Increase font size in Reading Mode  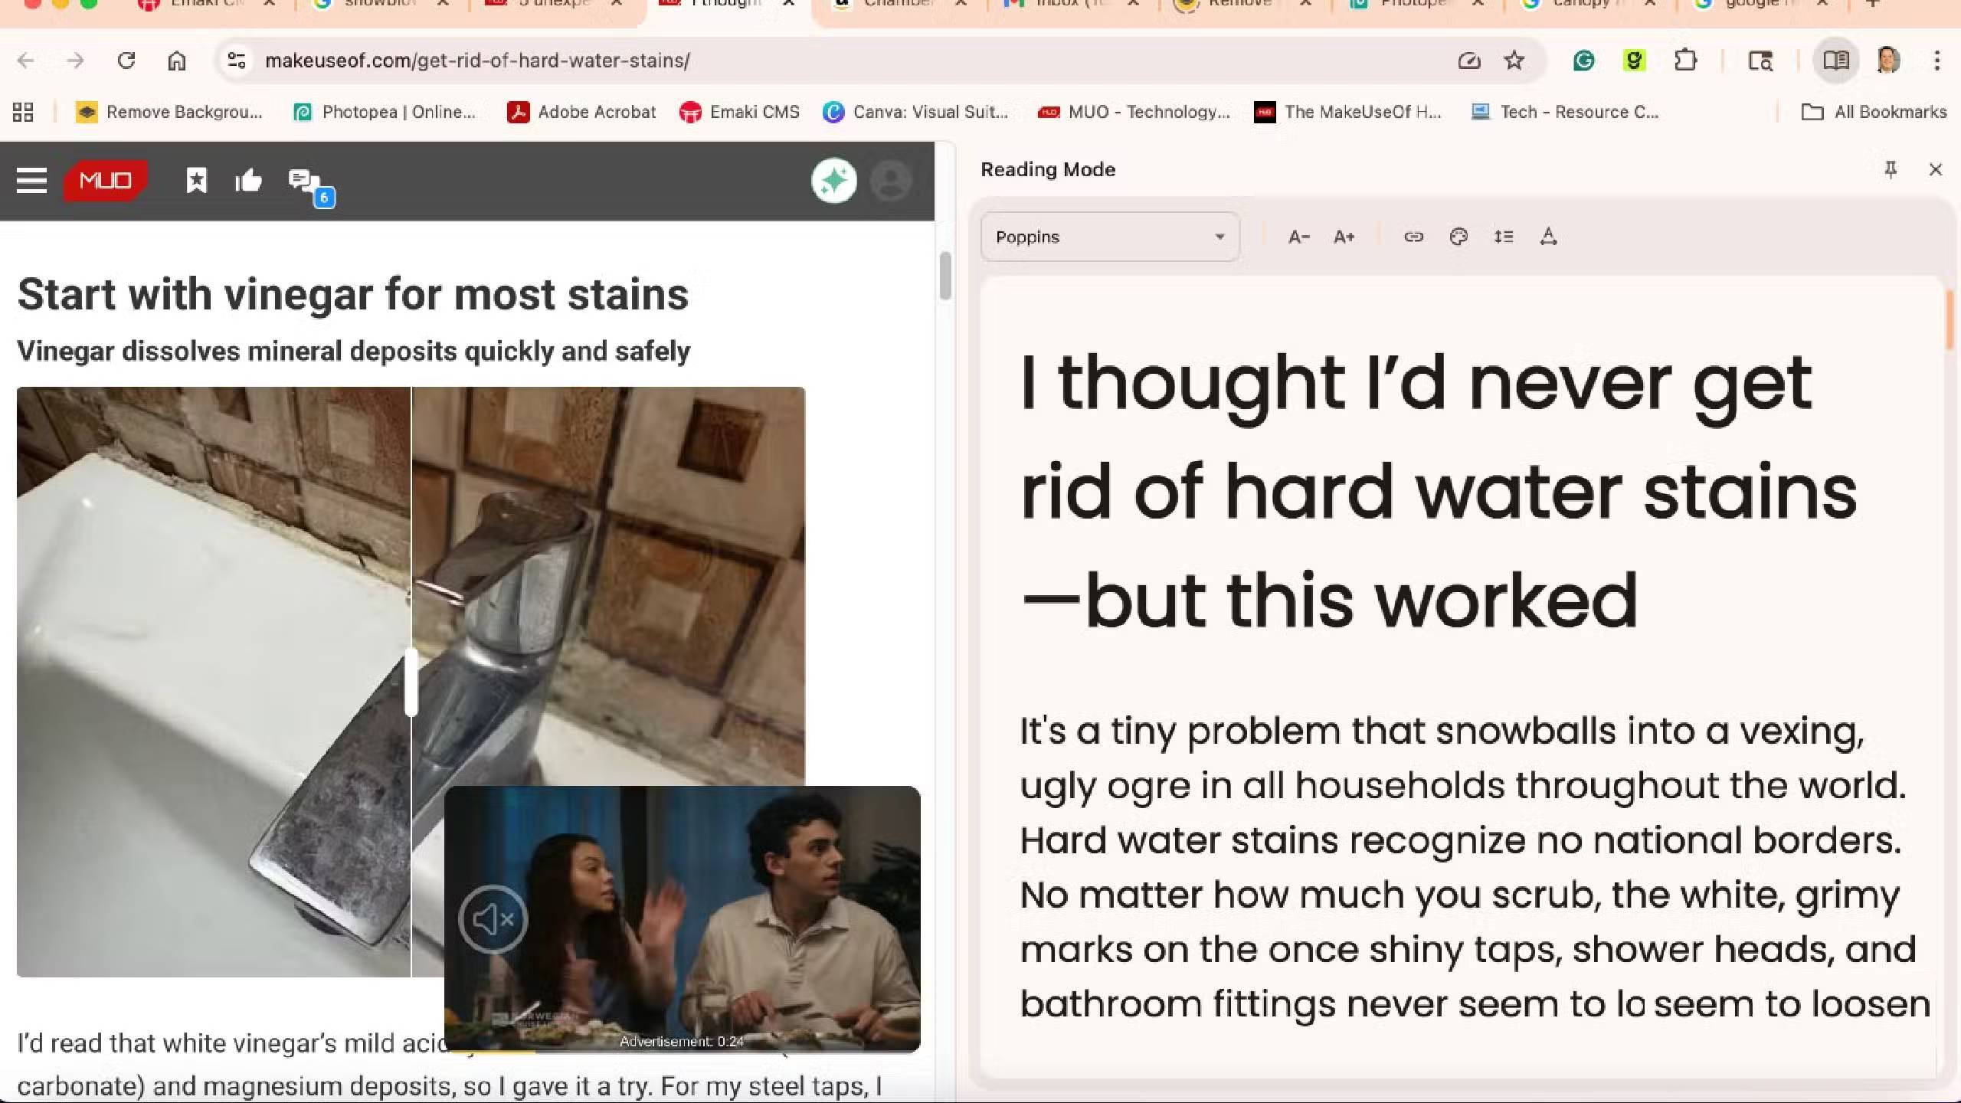pos(1344,237)
